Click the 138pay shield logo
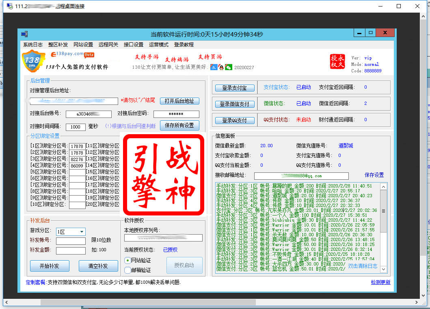Image resolution: width=430 pixels, height=309 pixels. [x=33, y=63]
